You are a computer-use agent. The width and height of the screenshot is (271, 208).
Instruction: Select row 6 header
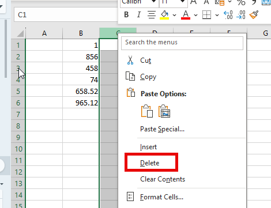click(x=18, y=103)
